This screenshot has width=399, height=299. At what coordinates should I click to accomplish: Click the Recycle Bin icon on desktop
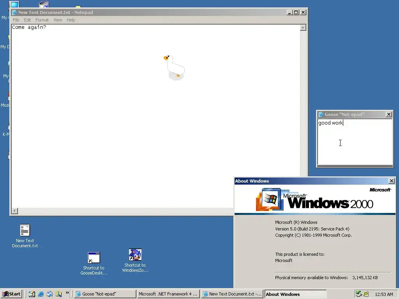tap(44, 4)
